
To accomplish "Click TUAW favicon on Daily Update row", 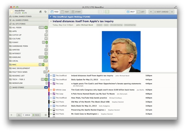I will click(x=54, y=80).
